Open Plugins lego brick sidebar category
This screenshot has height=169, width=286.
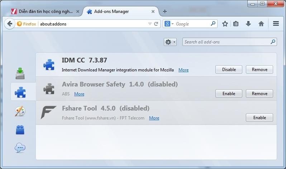point(20,130)
